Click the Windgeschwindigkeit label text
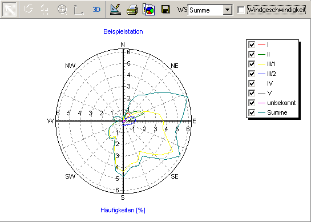Screen dimensions: 311x222 tap(277, 10)
